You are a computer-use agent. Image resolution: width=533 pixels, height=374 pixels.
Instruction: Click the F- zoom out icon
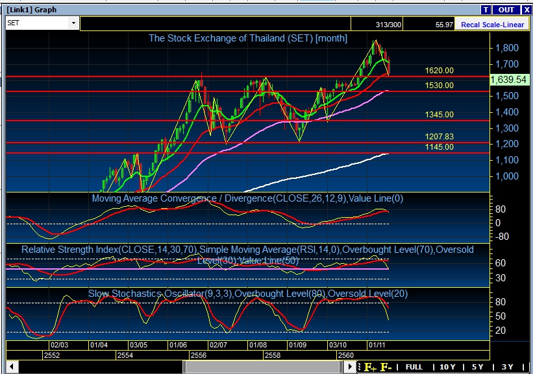tap(386, 367)
